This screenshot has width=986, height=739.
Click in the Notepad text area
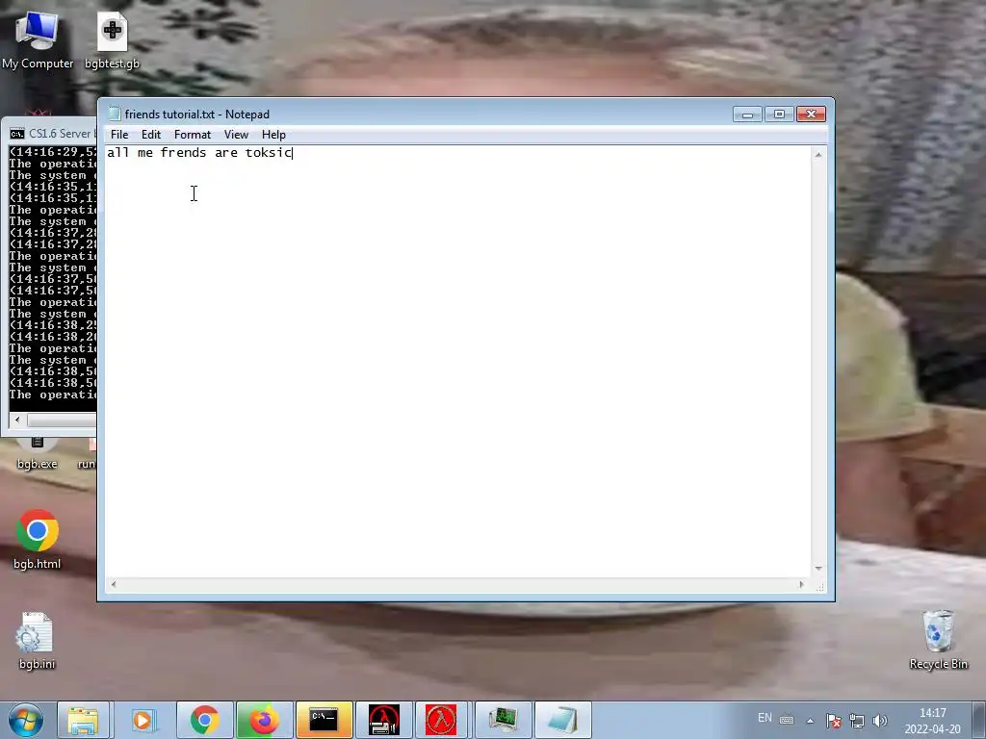point(457,362)
